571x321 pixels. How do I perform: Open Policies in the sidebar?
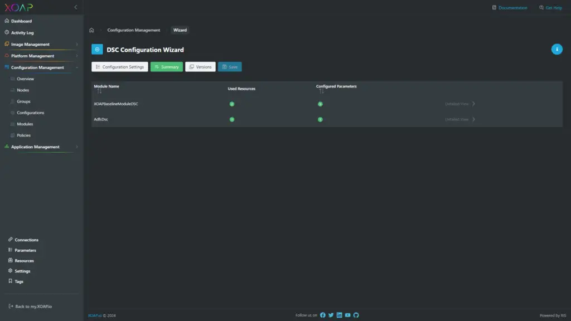point(23,135)
